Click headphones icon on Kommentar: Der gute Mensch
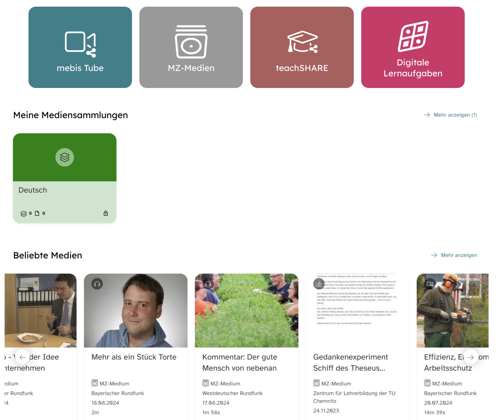 pos(208,284)
